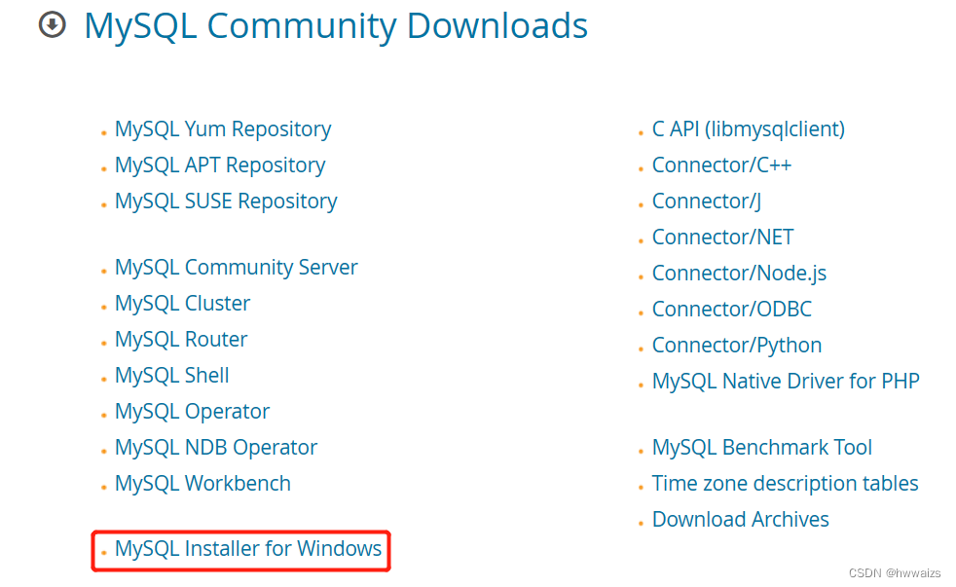Viewport: 956px width, 587px height.
Task: Select MySQL Native Driver for PHP
Action: [x=786, y=381]
